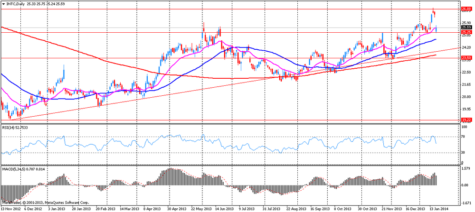The image size is (475, 212).
Task: Click the 21.65 price axis value
Action: [x=465, y=84]
